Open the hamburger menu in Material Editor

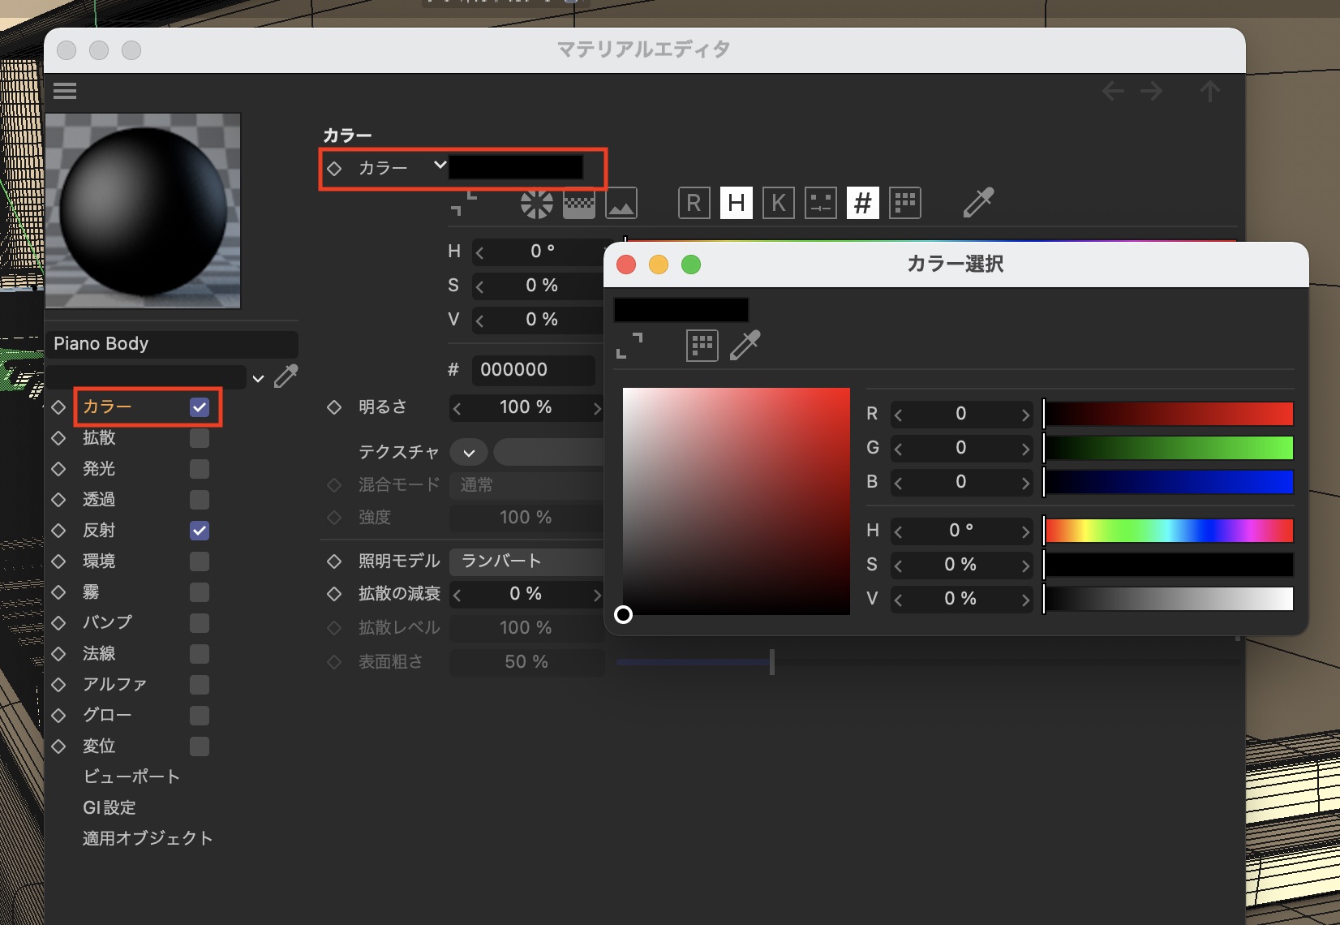coord(65,91)
